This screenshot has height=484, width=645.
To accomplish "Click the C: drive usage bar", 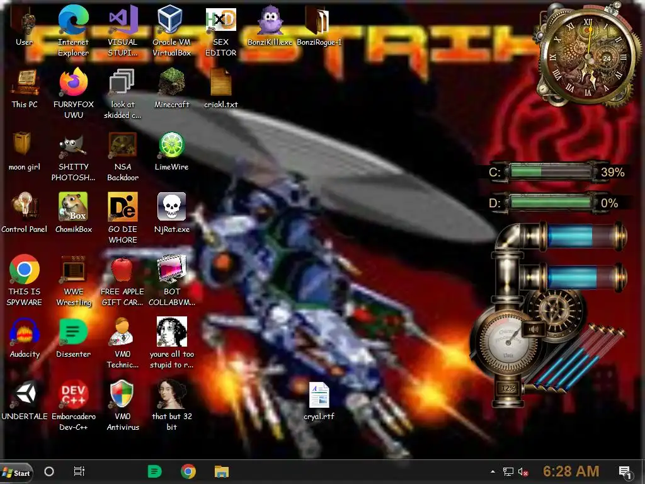I will coord(551,171).
